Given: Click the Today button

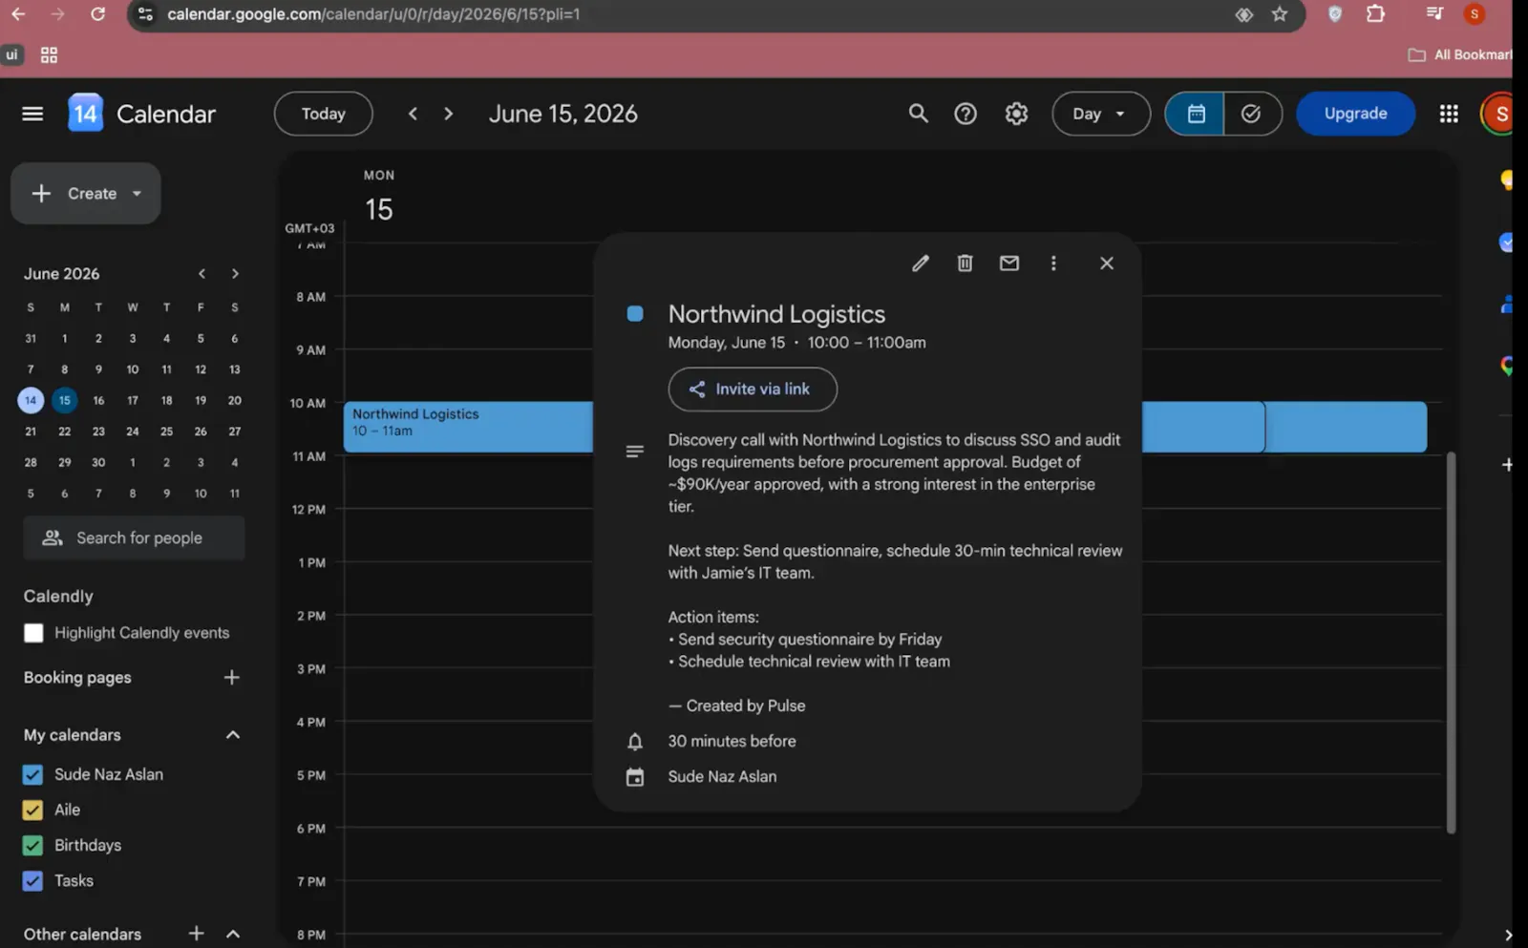Looking at the screenshot, I should click(x=323, y=114).
